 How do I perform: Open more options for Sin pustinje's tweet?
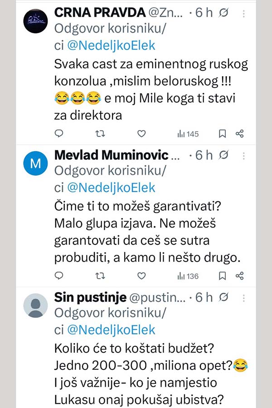click(x=243, y=298)
